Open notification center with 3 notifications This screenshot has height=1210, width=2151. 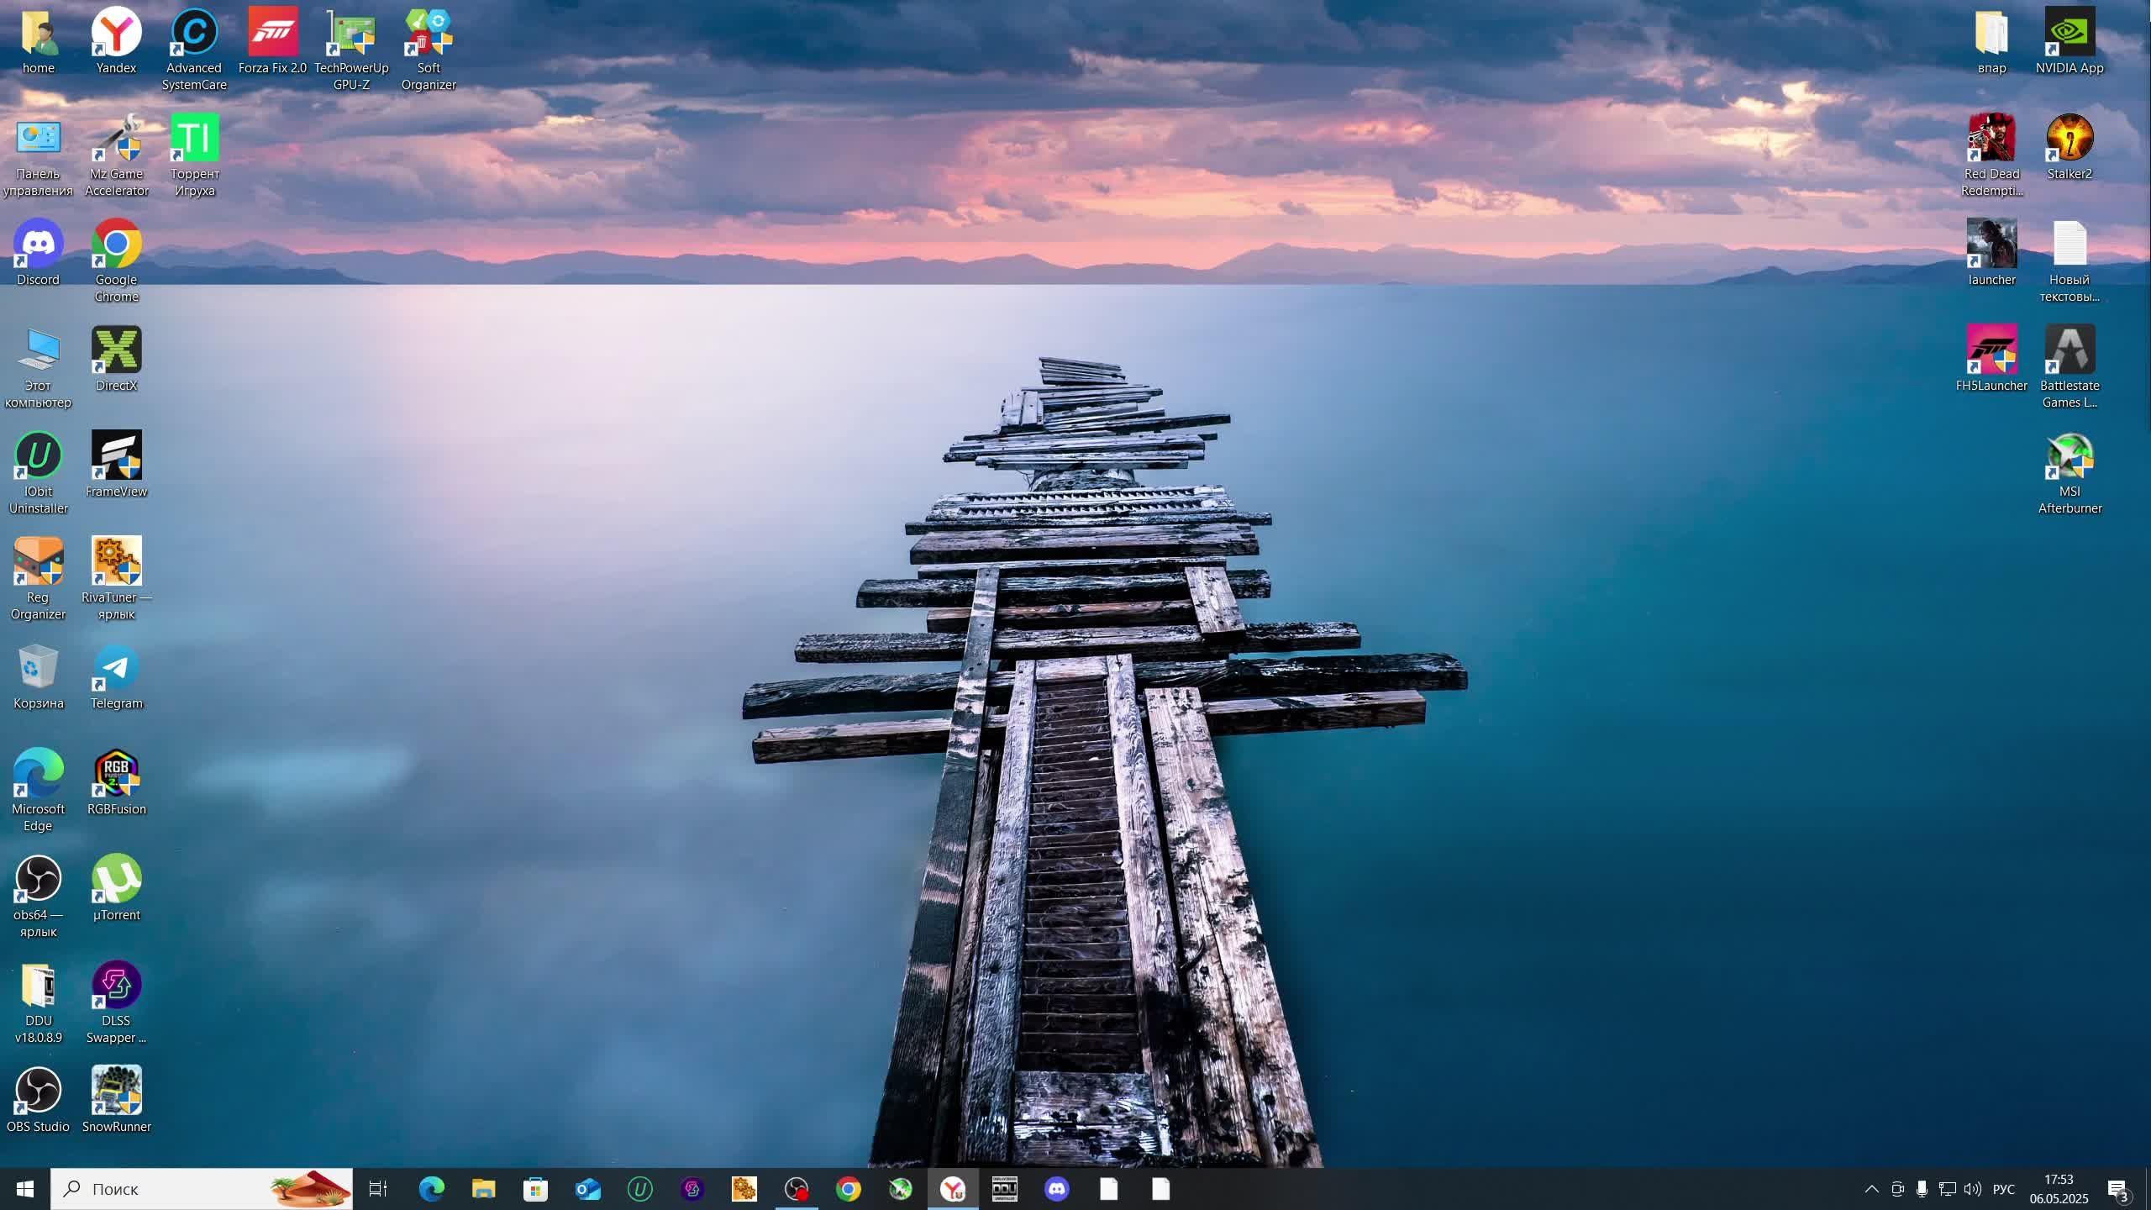coord(2117,1189)
